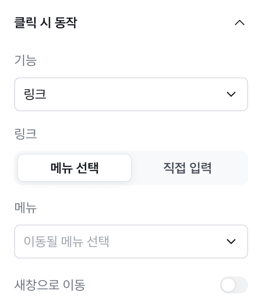Enable the 새창으로 이동 toggle switch
263x305 pixels.
[x=234, y=285]
